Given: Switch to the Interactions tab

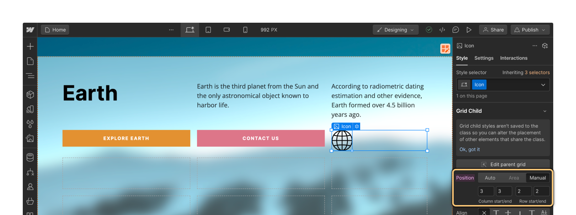Looking at the screenshot, I should [x=513, y=58].
